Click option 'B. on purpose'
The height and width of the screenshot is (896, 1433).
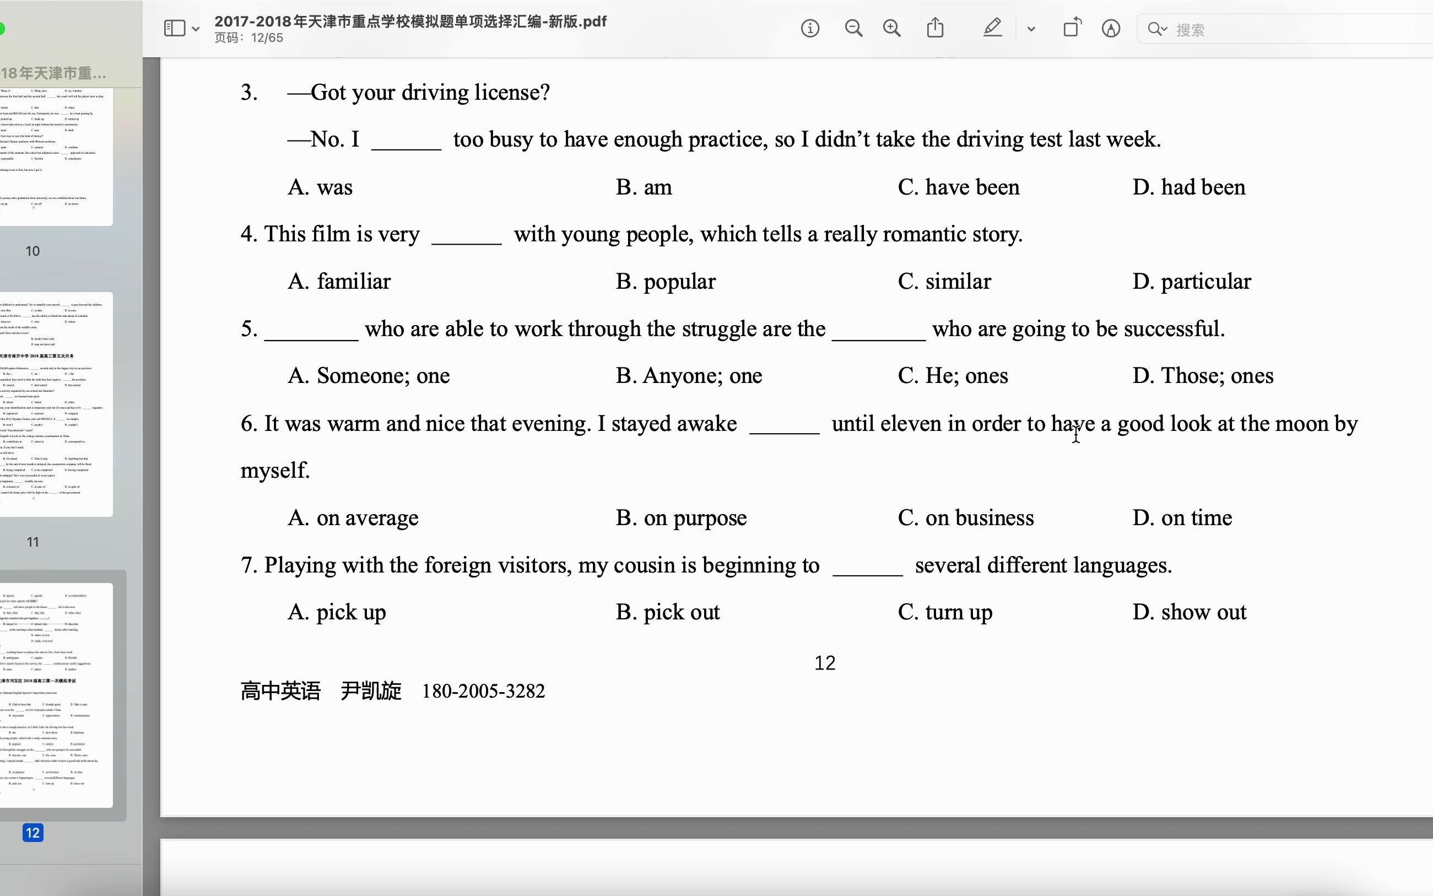tap(682, 518)
